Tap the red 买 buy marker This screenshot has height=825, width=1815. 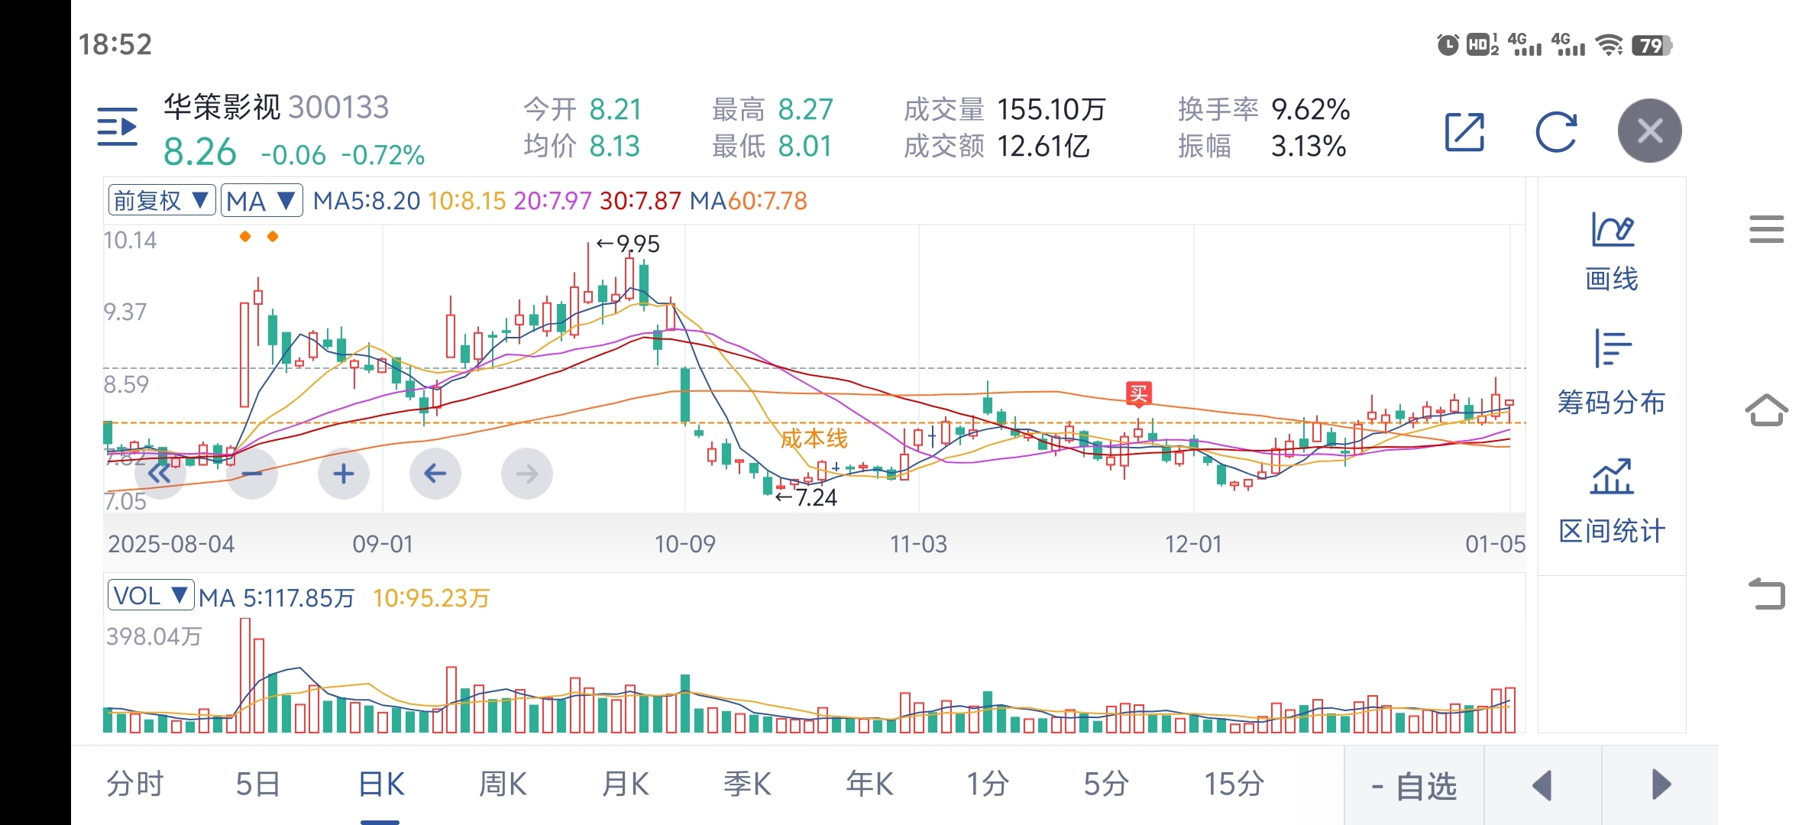(1138, 394)
